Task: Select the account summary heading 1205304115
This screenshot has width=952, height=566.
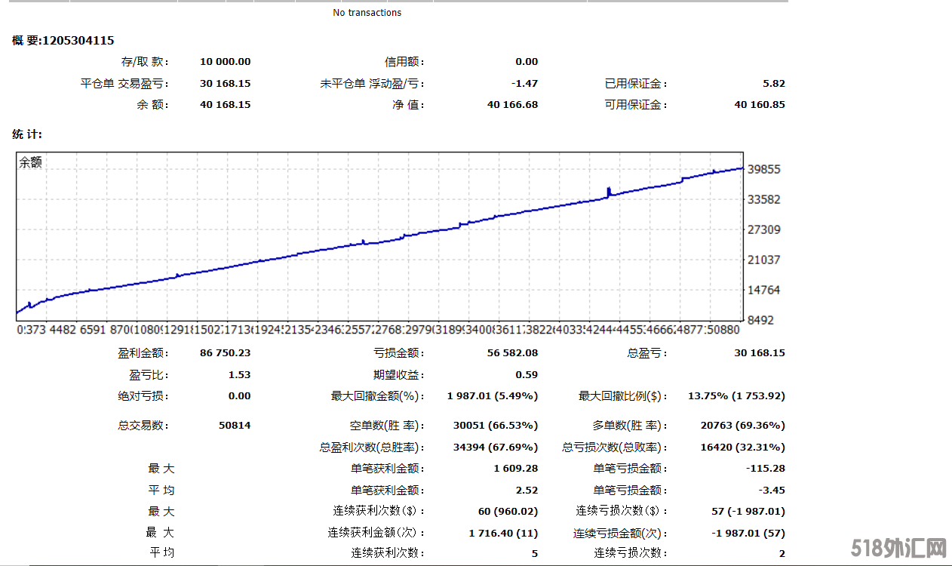Action: pos(63,41)
